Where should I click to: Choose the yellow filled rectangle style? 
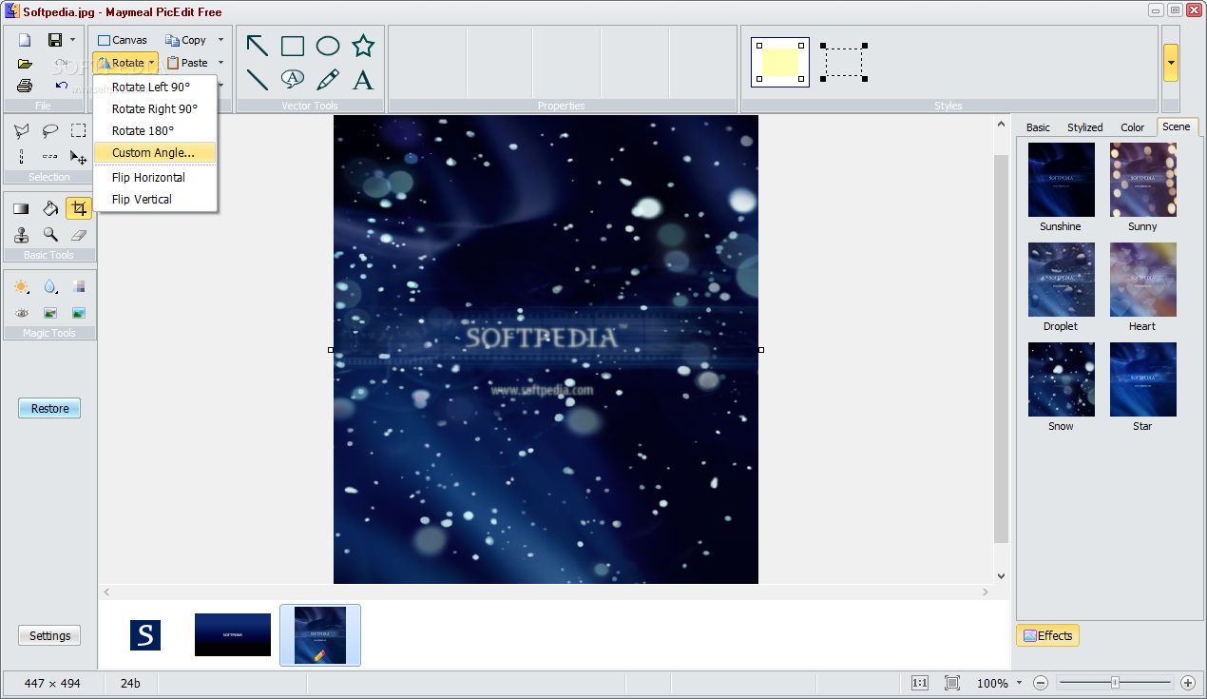pyautogui.click(x=780, y=62)
